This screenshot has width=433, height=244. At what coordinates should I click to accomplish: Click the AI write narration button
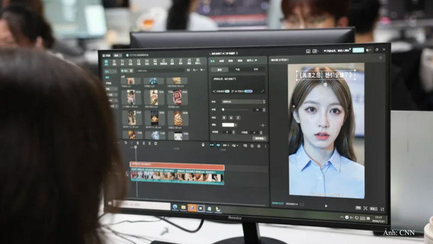(x=242, y=91)
